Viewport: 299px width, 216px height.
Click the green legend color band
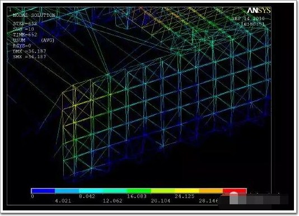click(x=139, y=191)
